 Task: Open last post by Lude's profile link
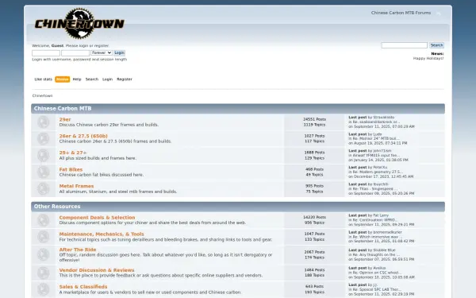pyautogui.click(x=378, y=134)
